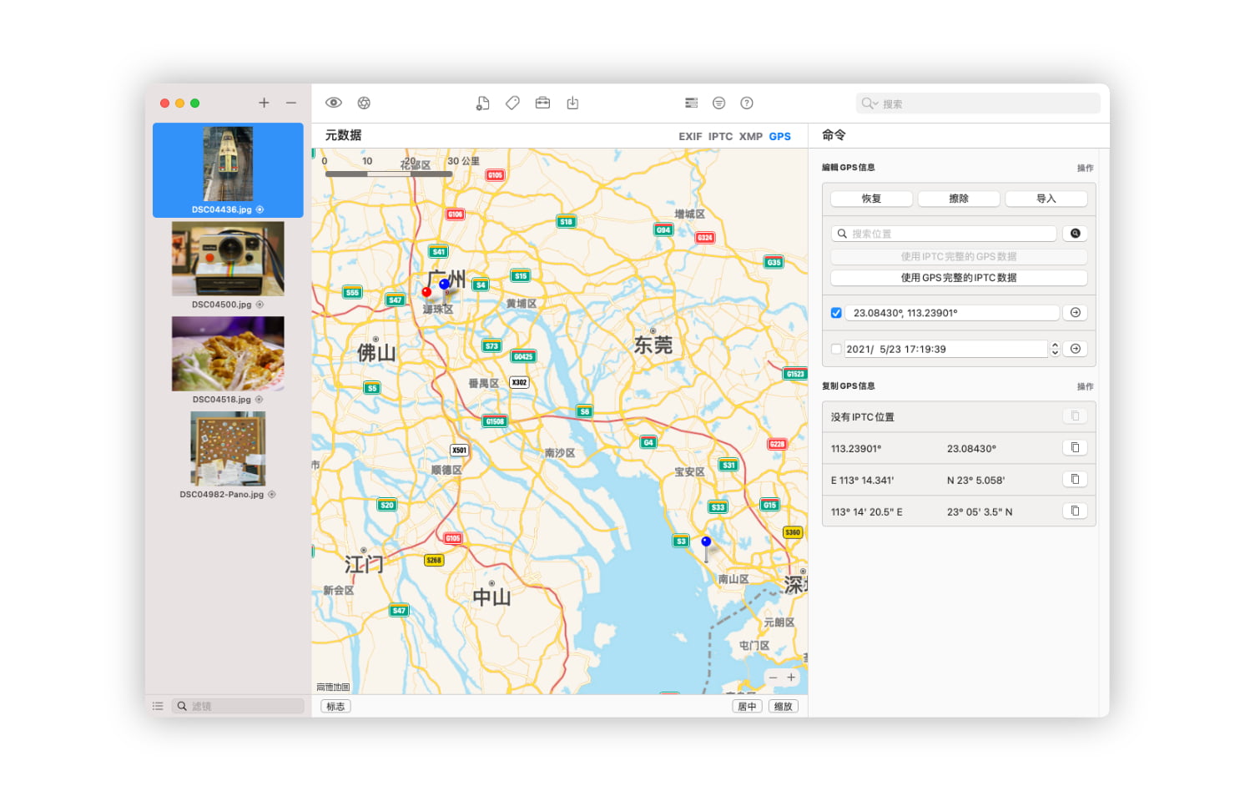Click the add plus icon in sidebar header
This screenshot has width=1255, height=801.
(264, 103)
